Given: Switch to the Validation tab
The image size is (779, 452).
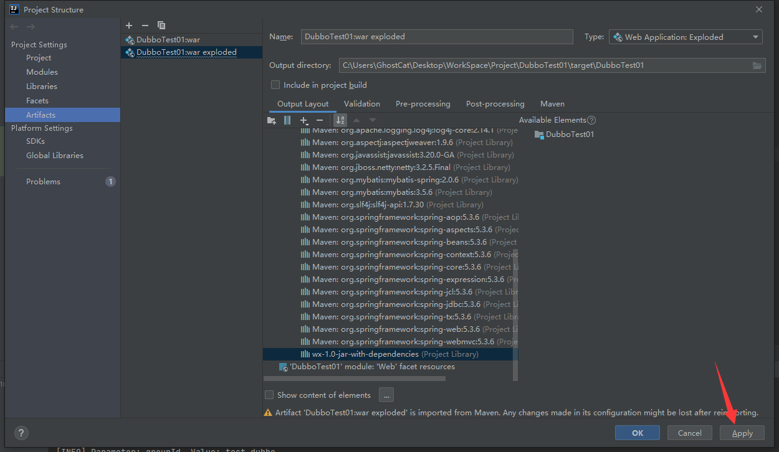Looking at the screenshot, I should coord(361,104).
